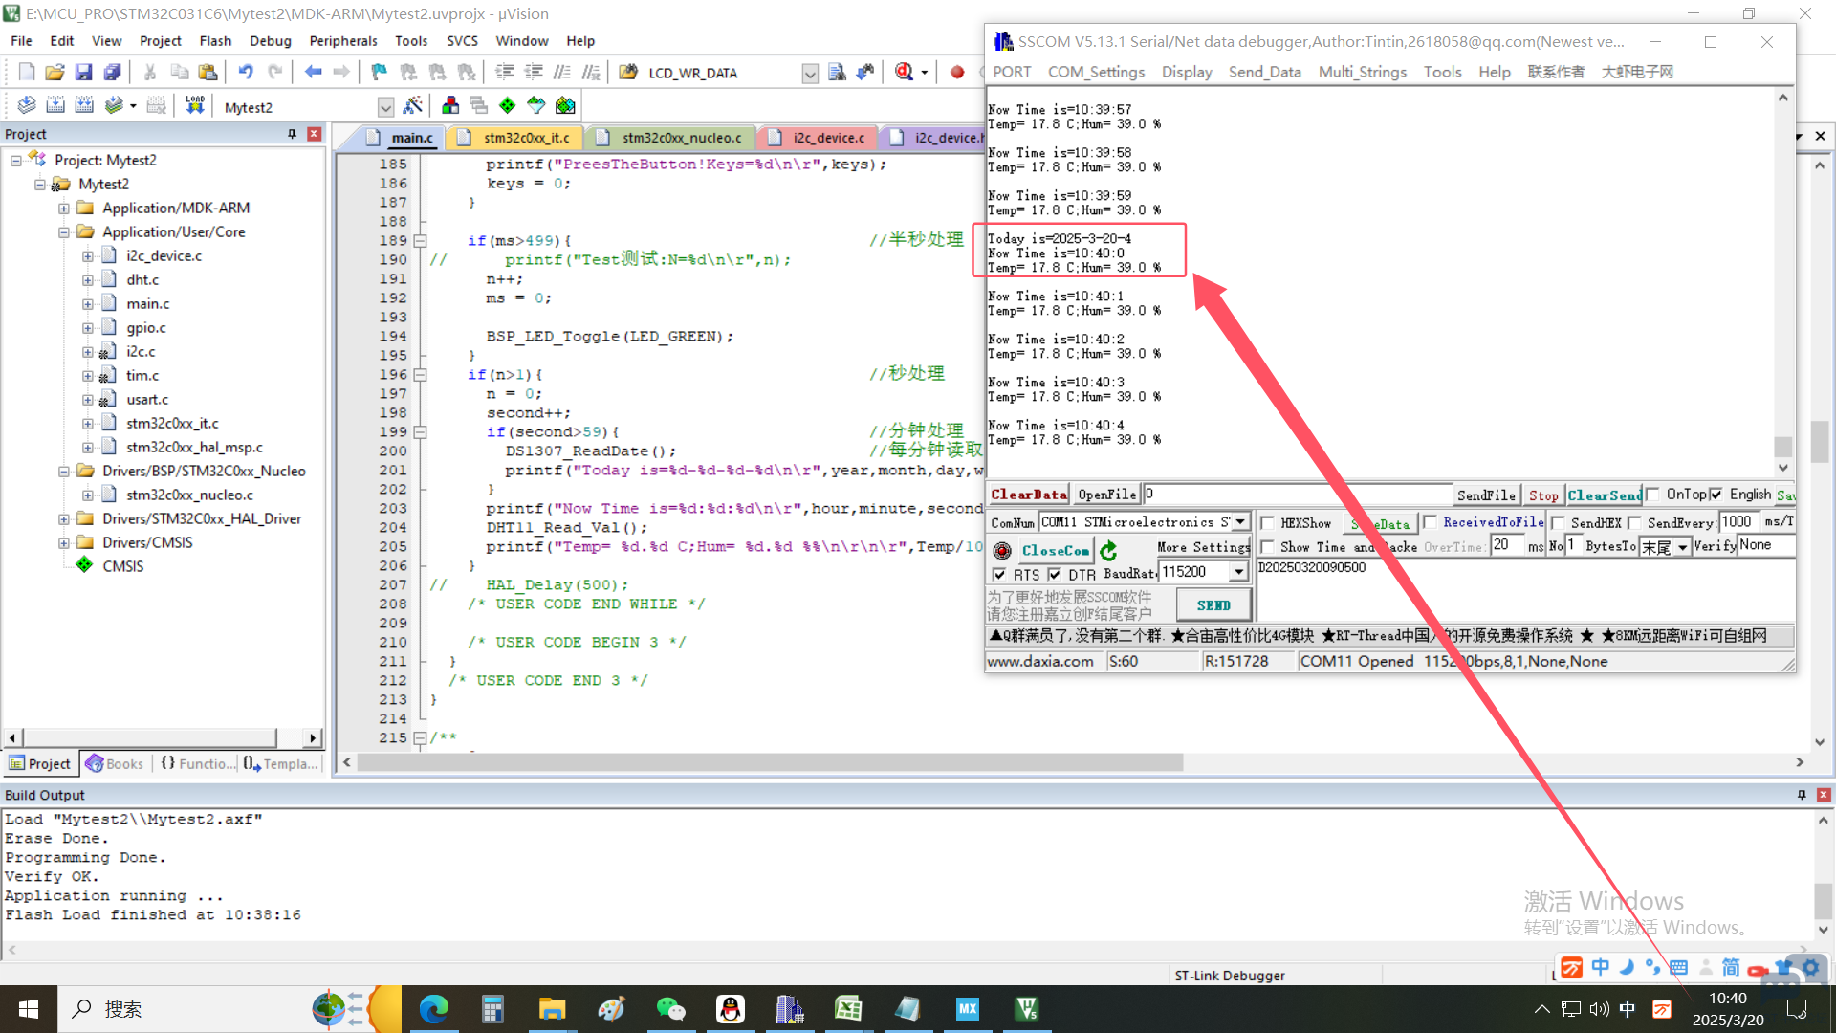Open the Multi_Strings menu in SSCOM
This screenshot has width=1836, height=1033.
click(1362, 72)
